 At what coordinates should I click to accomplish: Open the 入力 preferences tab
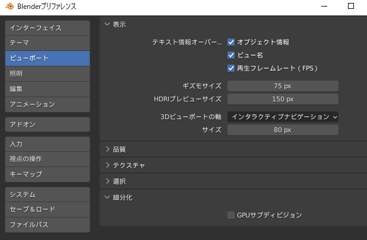[48, 144]
